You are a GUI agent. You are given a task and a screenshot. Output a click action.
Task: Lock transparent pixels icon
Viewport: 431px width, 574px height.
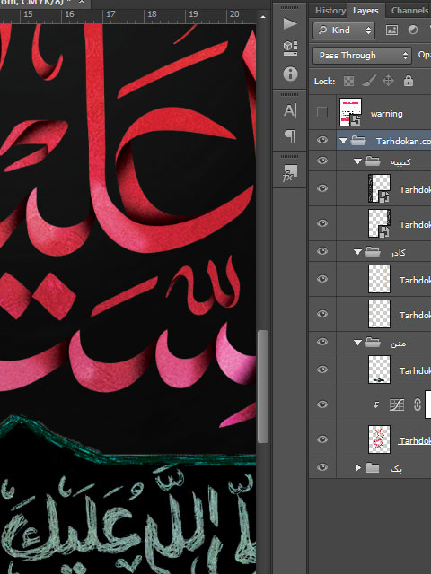(348, 81)
